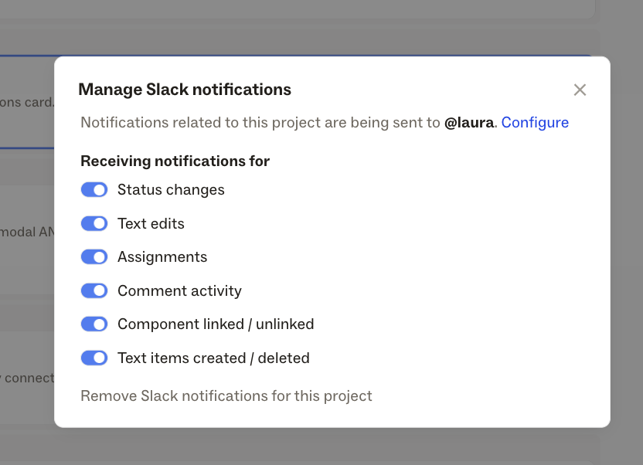The height and width of the screenshot is (465, 643).
Task: Click dimmed backdrop right of the dialog
Action: click(x=627, y=242)
